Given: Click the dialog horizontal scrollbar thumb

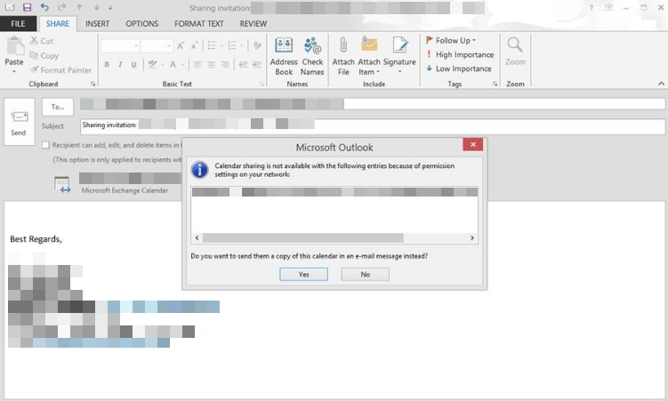Looking at the screenshot, I should click(x=303, y=237).
